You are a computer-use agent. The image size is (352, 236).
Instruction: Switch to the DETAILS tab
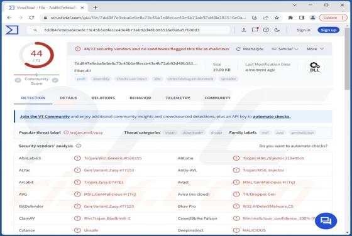(x=69, y=98)
